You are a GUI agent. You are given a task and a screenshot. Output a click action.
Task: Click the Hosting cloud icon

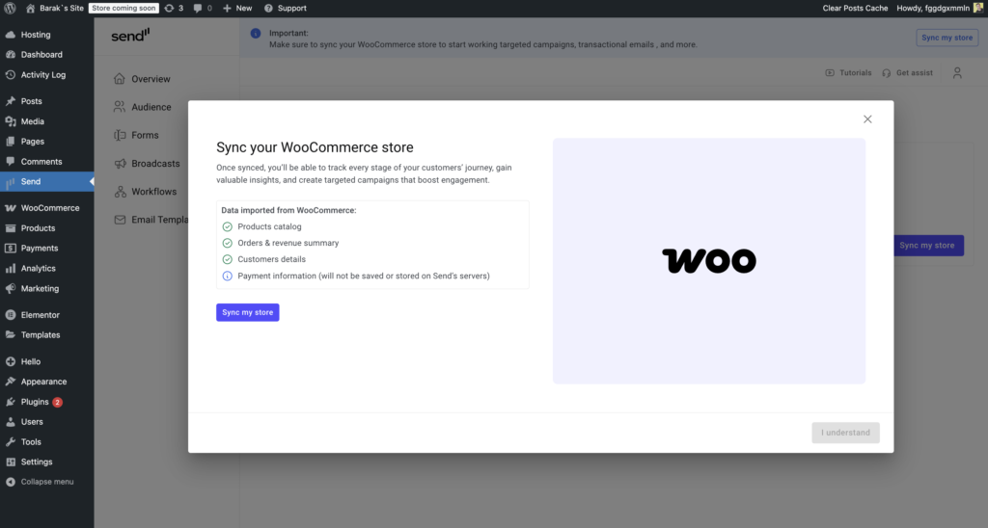11,35
